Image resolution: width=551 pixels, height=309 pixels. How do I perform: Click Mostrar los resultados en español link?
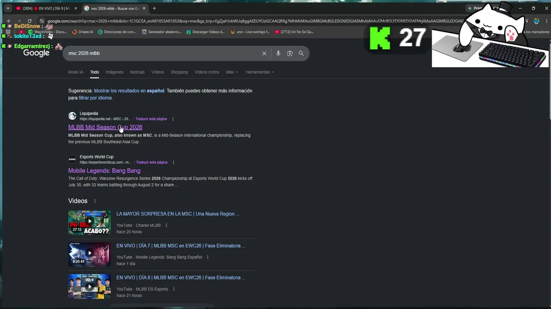tap(129, 91)
